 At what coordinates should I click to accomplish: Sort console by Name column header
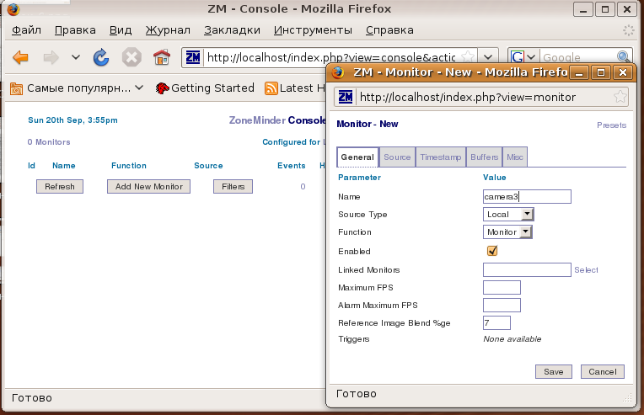[64, 166]
